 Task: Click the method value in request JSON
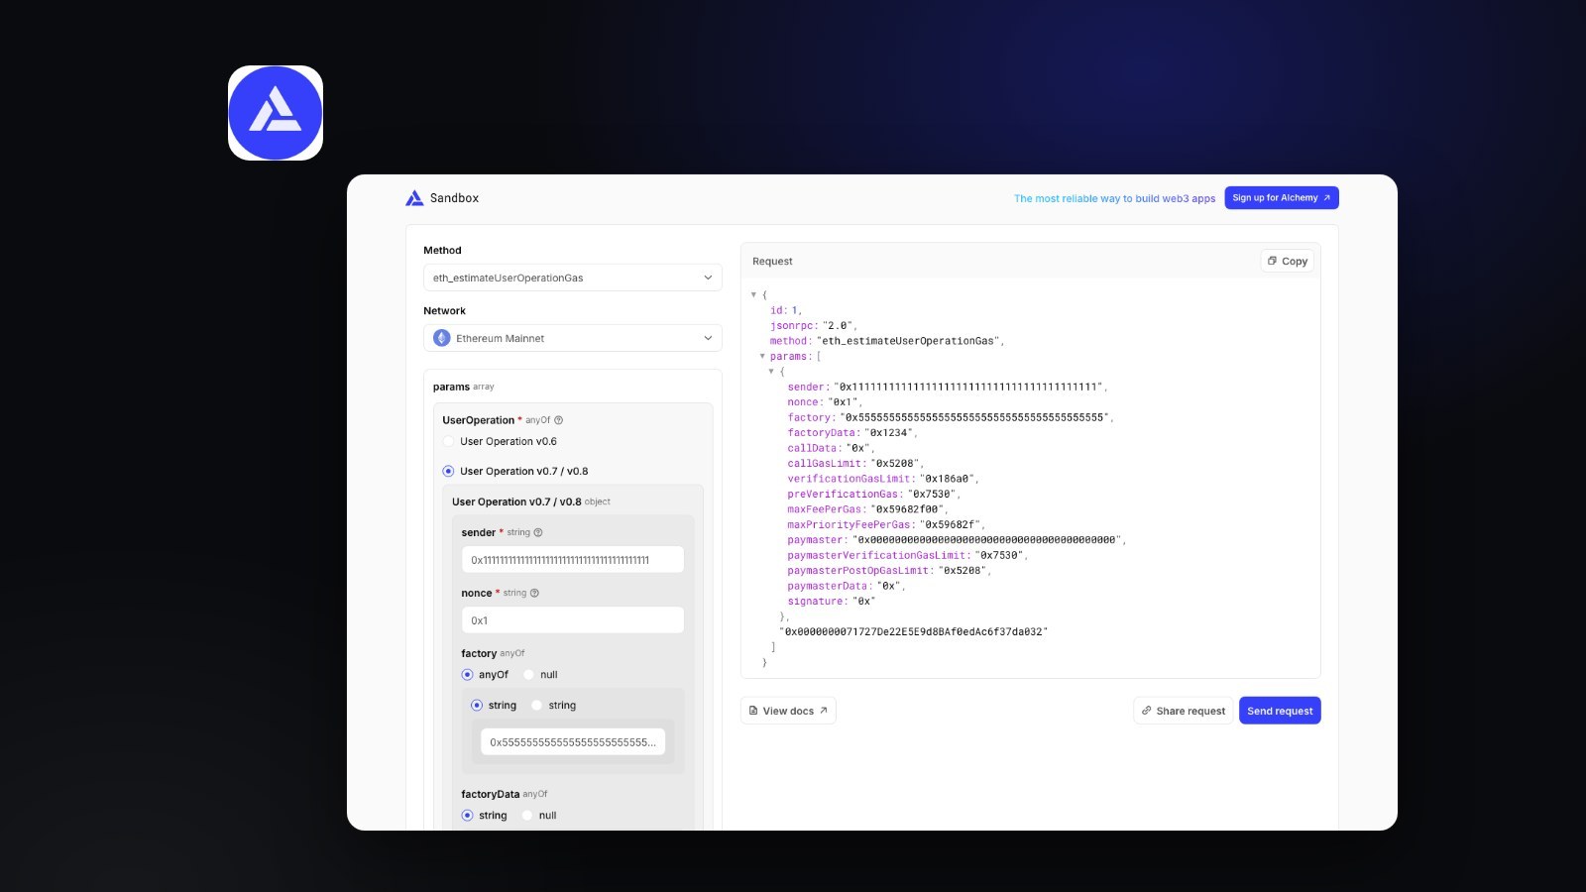tap(908, 341)
